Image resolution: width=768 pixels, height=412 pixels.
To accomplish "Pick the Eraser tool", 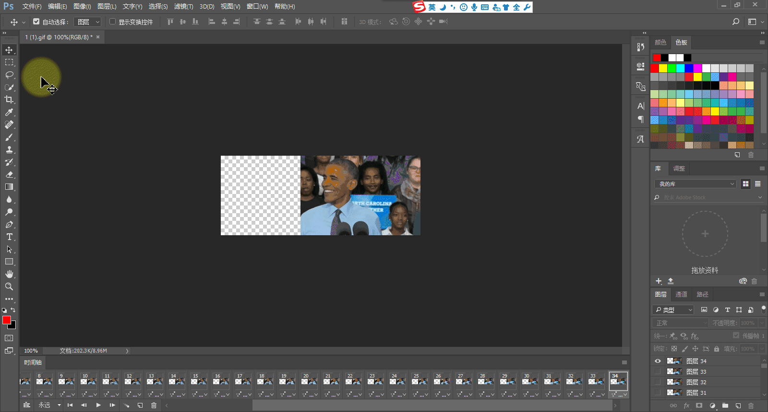I will click(x=9, y=175).
